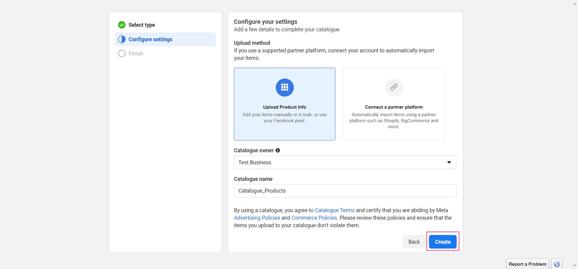Viewport: 578px width, 269px height.
Task: Click the Catalogue owner label
Action: pos(254,151)
